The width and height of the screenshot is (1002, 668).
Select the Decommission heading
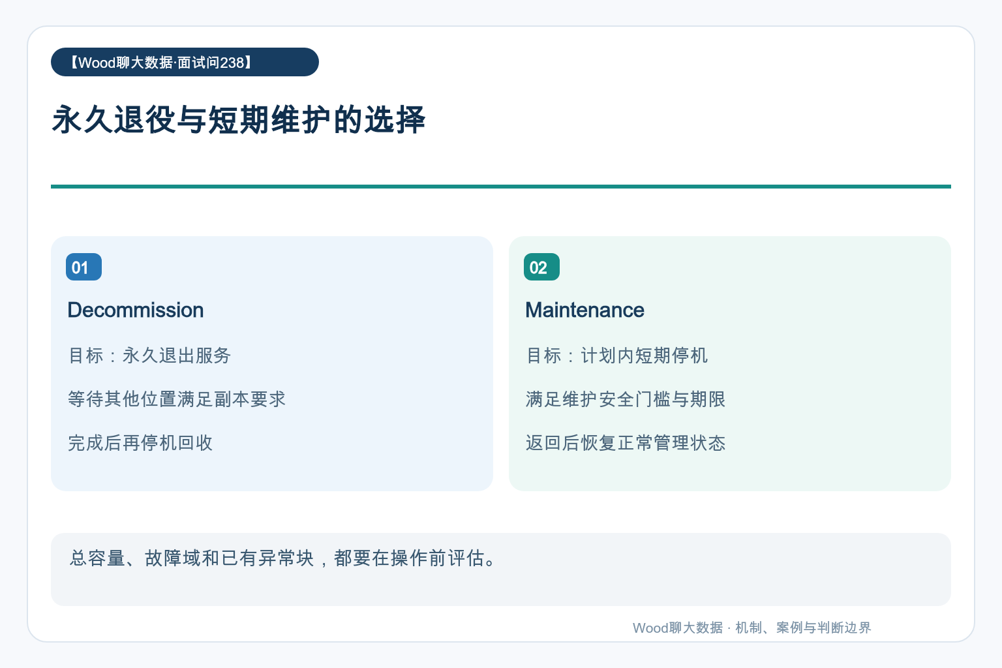point(136,310)
